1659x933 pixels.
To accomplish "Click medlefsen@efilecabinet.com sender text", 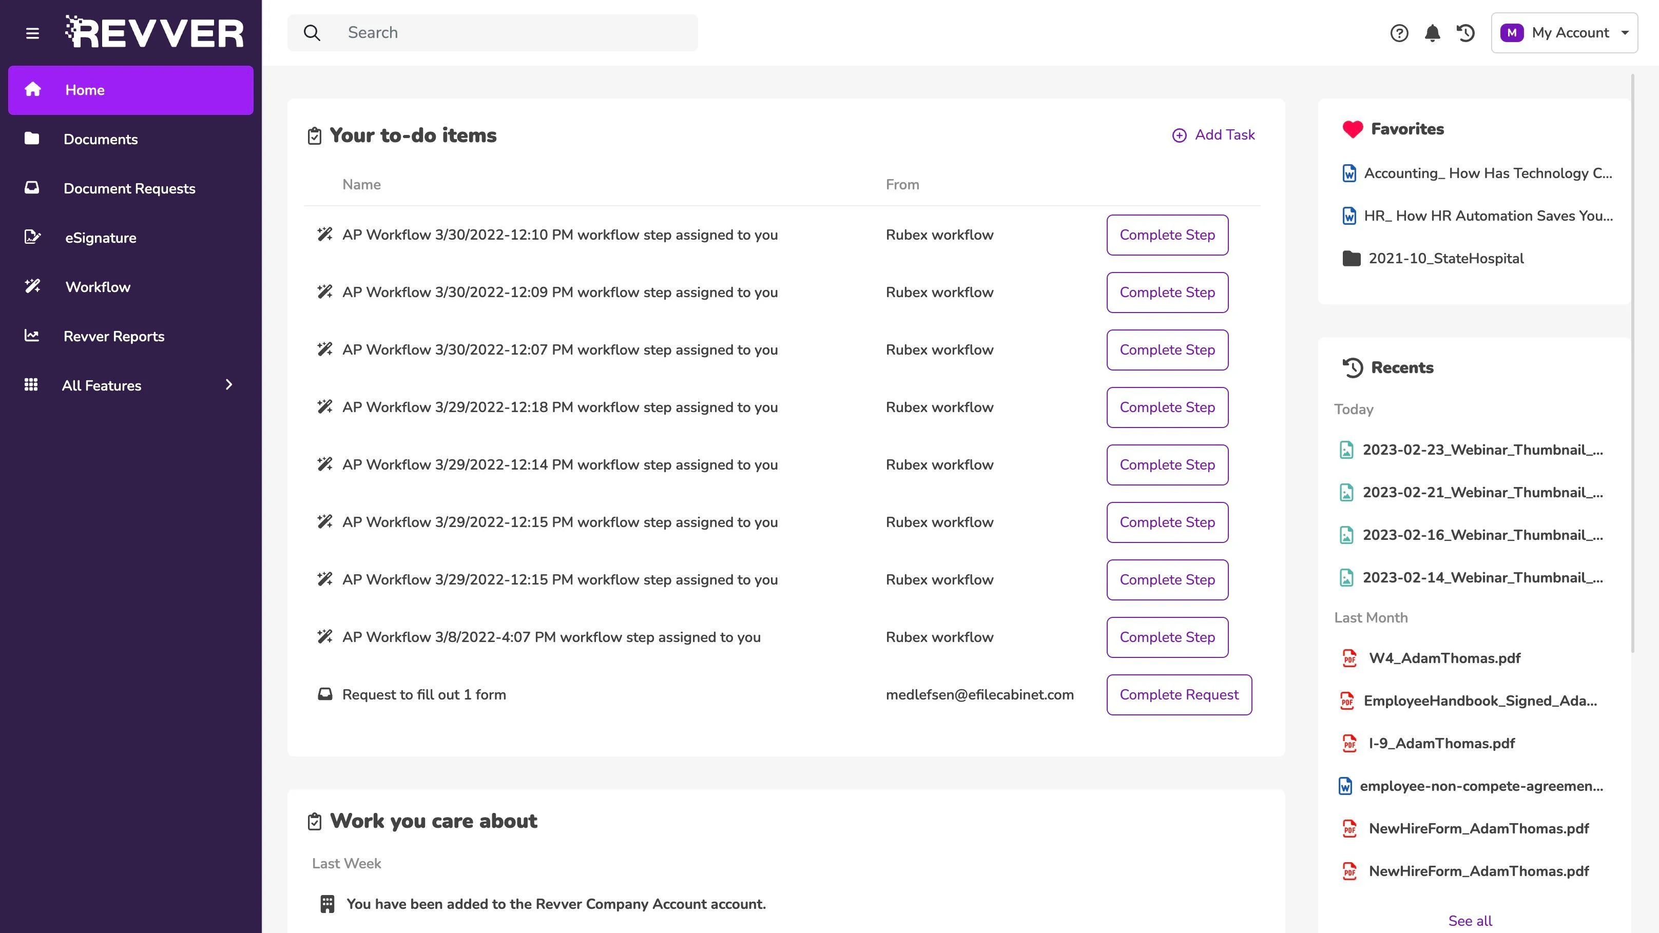I will click(x=979, y=695).
